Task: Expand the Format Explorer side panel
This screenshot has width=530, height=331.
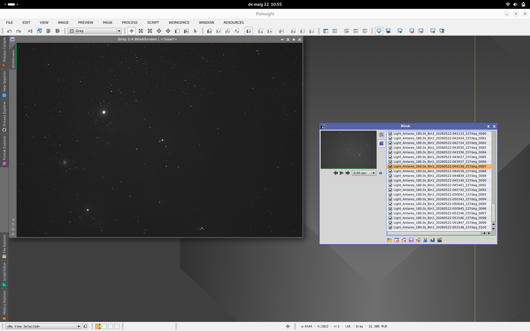Action: pyautogui.click(x=4, y=151)
